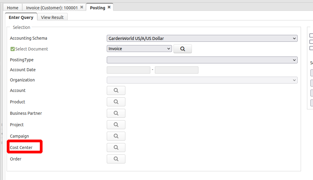The height and width of the screenshot is (180, 313).
Task: Click the Account Date start field
Action: (x=128, y=70)
